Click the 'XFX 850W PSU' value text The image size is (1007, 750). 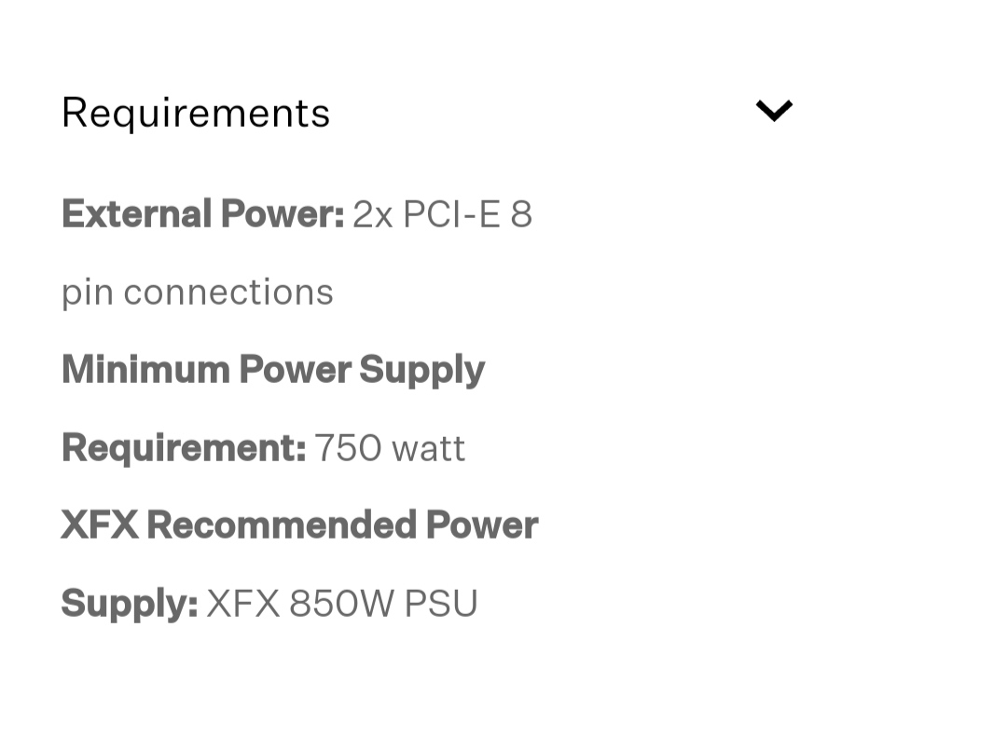pos(341,604)
